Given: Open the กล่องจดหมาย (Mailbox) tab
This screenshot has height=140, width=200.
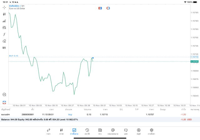Looking at the screenshot, I should (113, 131).
